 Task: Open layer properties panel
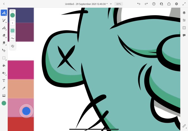pos(184,20)
